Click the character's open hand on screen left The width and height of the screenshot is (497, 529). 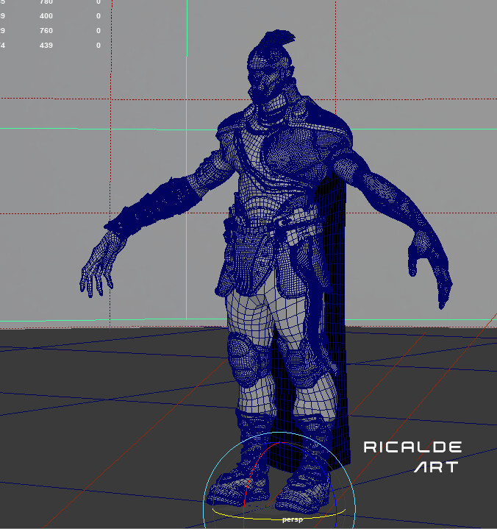[x=96, y=269]
